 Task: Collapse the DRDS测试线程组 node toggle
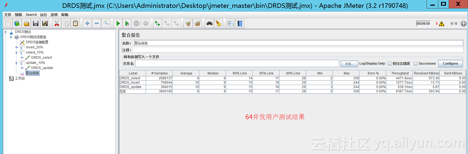11,37
